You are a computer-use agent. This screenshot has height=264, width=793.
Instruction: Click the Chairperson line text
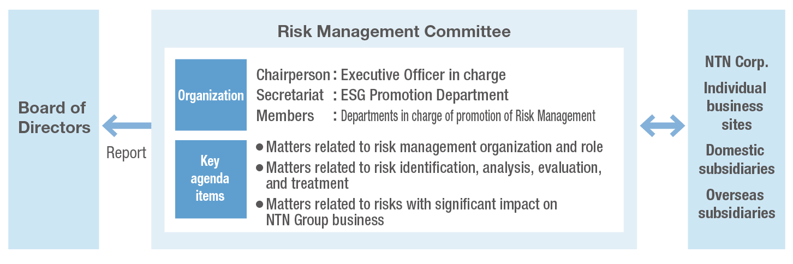click(x=381, y=75)
